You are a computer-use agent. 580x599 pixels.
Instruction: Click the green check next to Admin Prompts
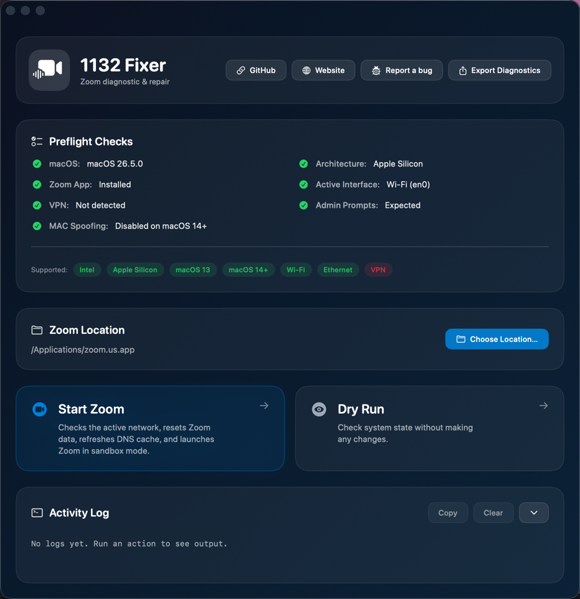click(x=303, y=205)
